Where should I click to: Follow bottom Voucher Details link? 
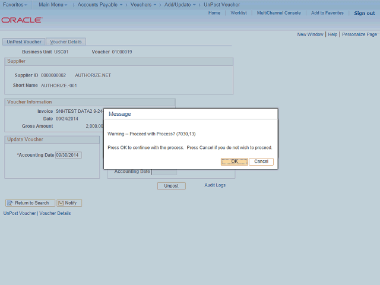coord(55,213)
